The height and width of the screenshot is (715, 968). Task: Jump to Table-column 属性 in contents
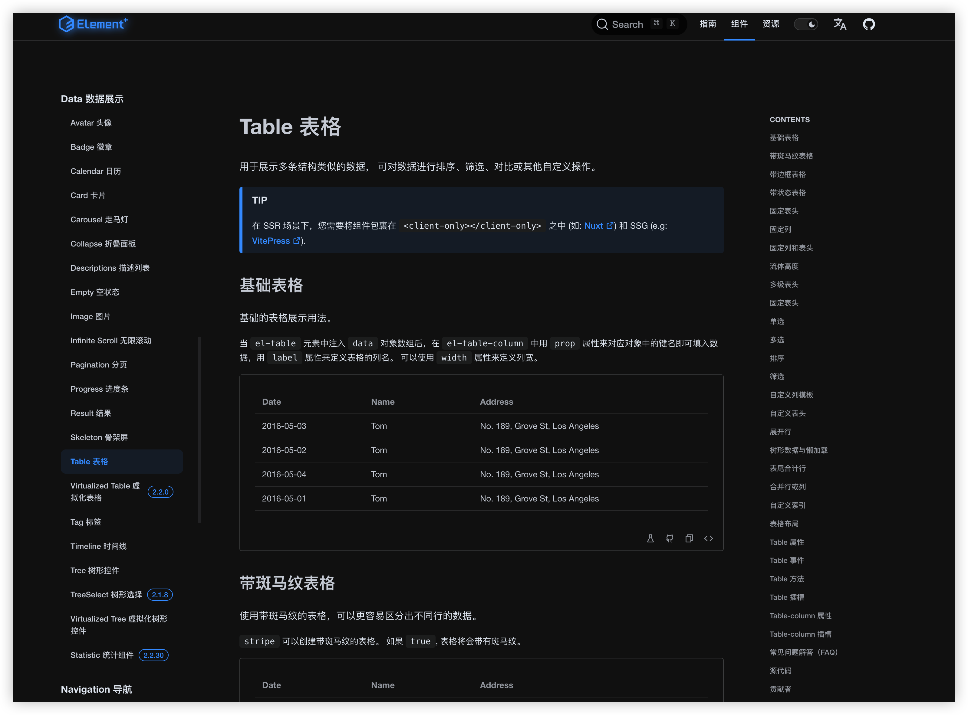800,616
